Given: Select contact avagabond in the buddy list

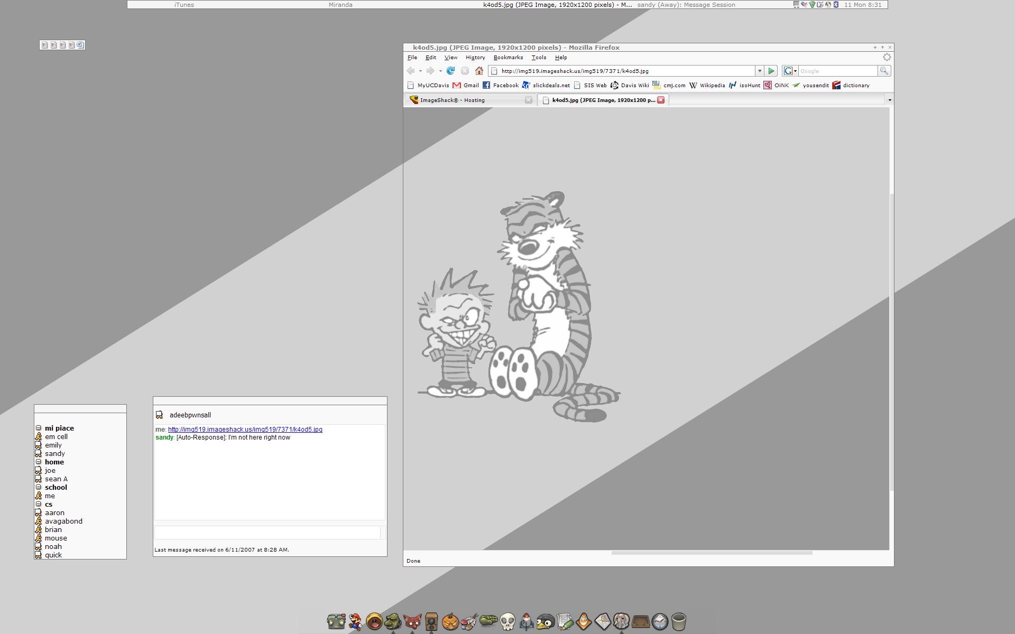Looking at the screenshot, I should click(x=63, y=521).
